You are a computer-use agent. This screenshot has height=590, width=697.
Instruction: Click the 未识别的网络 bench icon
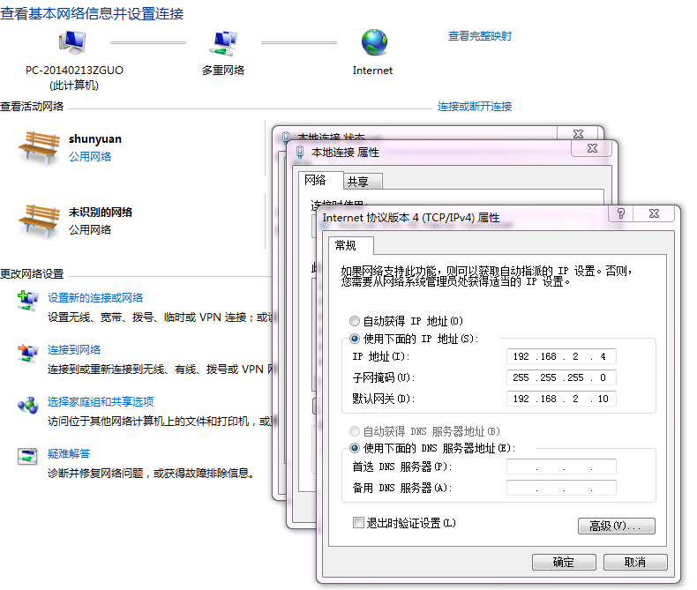[x=39, y=220]
